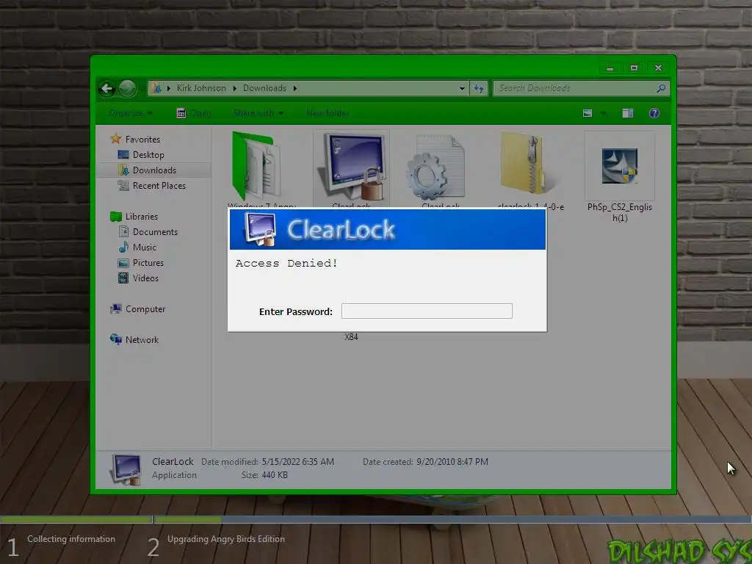This screenshot has height=564, width=752.
Task: Click the Refresh button next to address bar
Action: (x=479, y=88)
